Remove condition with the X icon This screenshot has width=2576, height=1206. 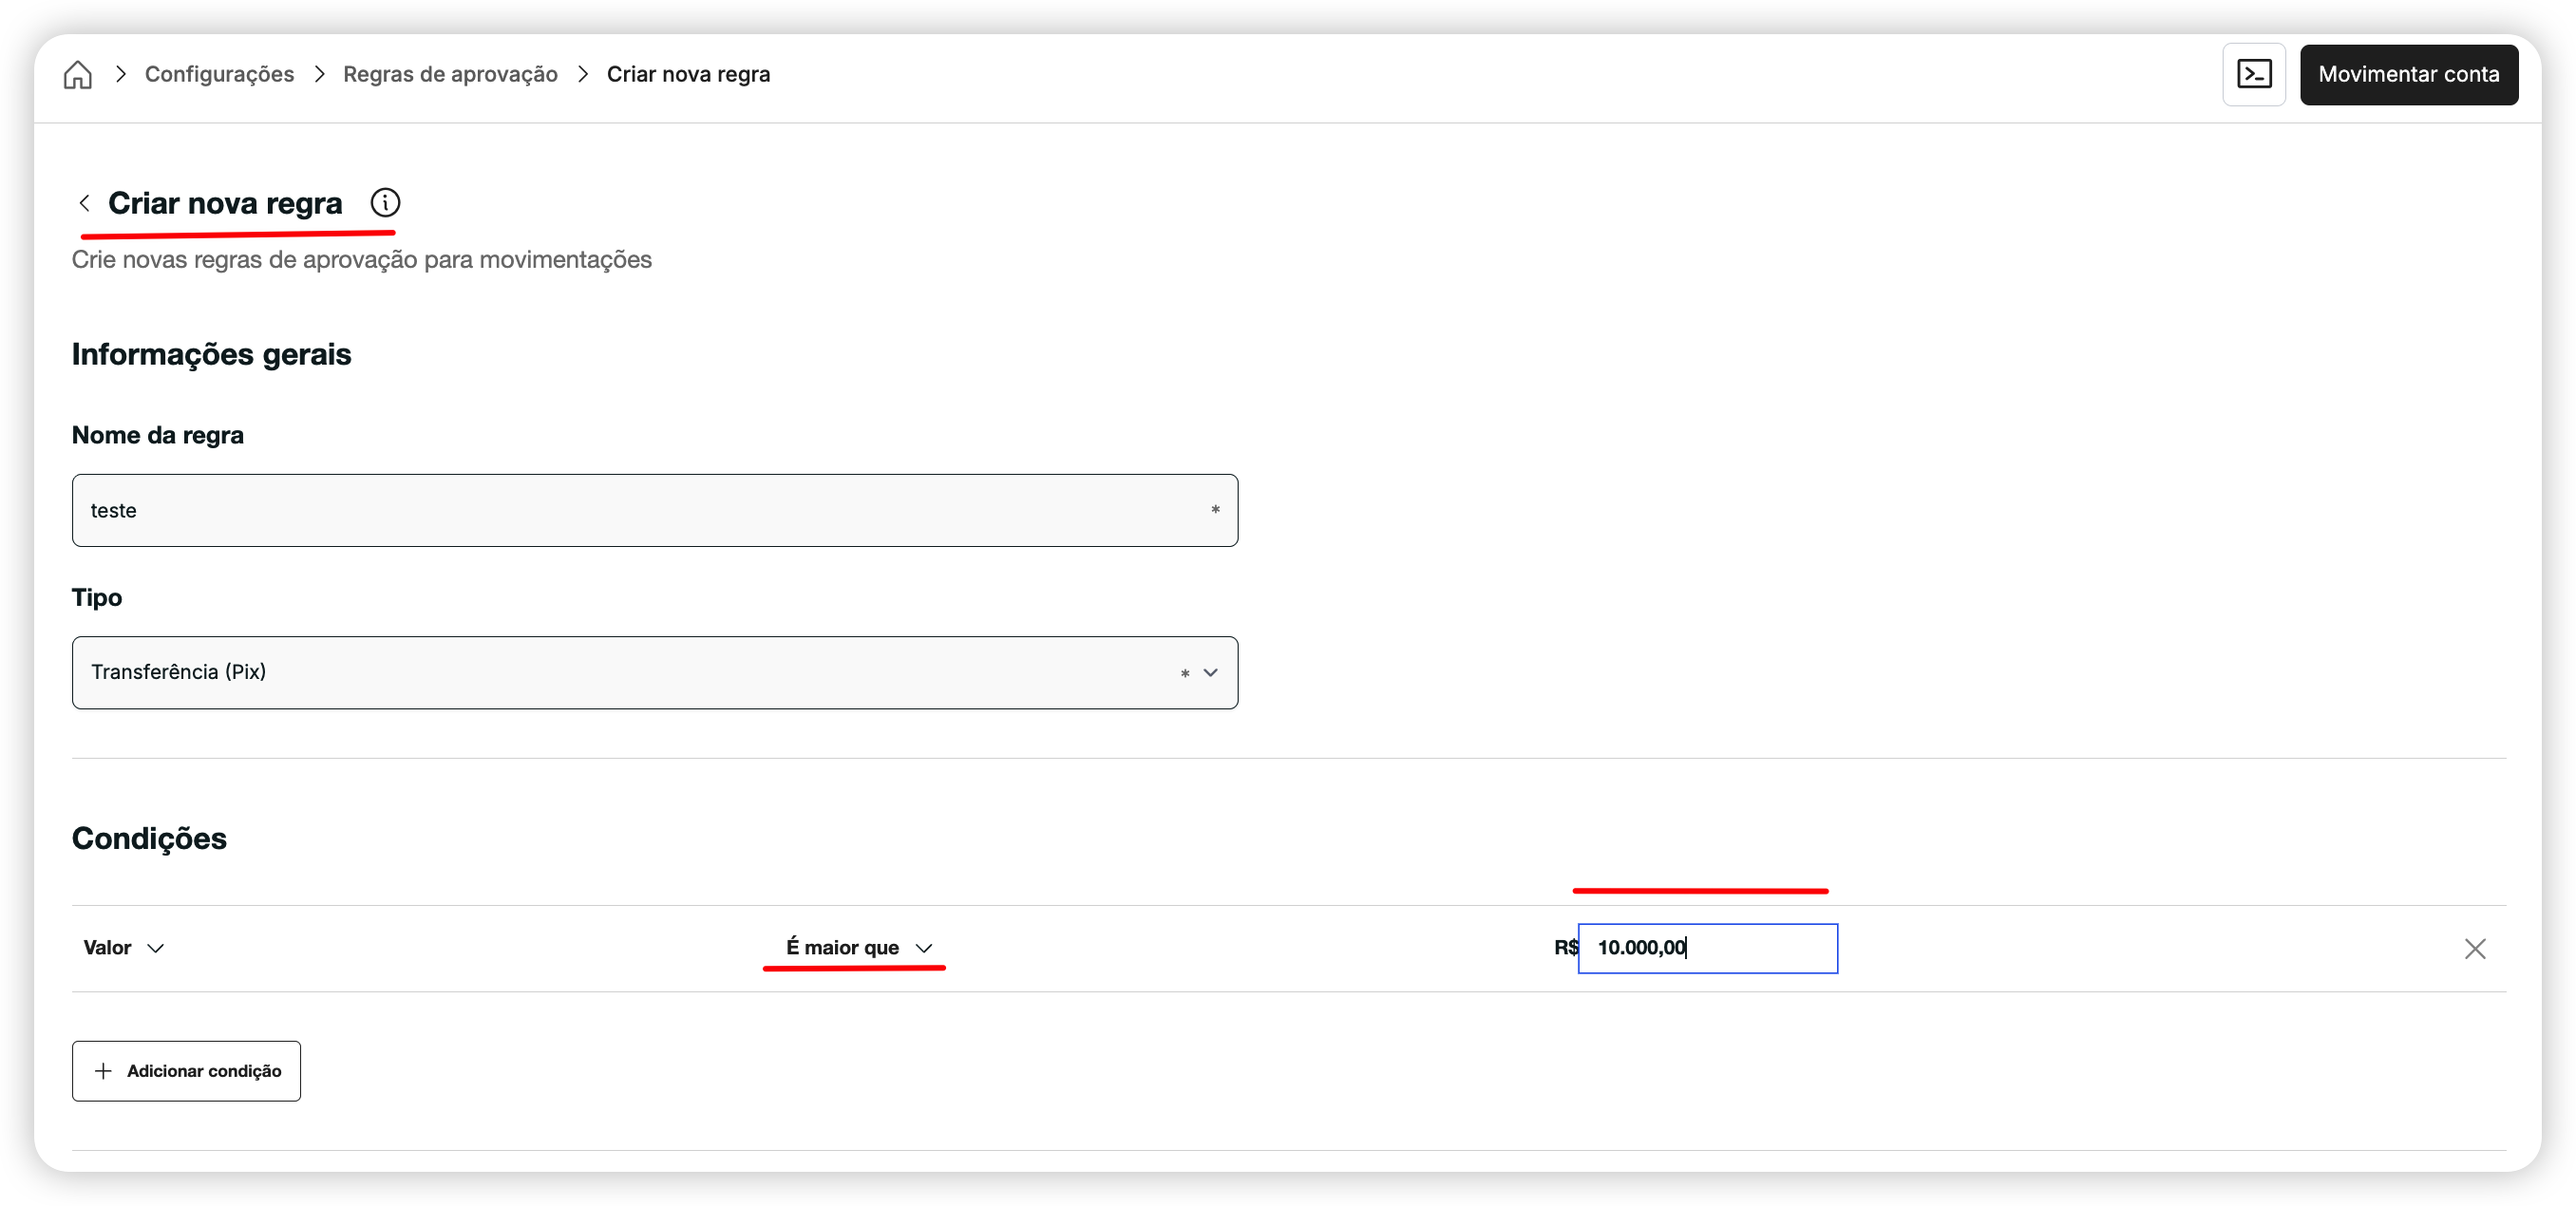coord(2474,948)
